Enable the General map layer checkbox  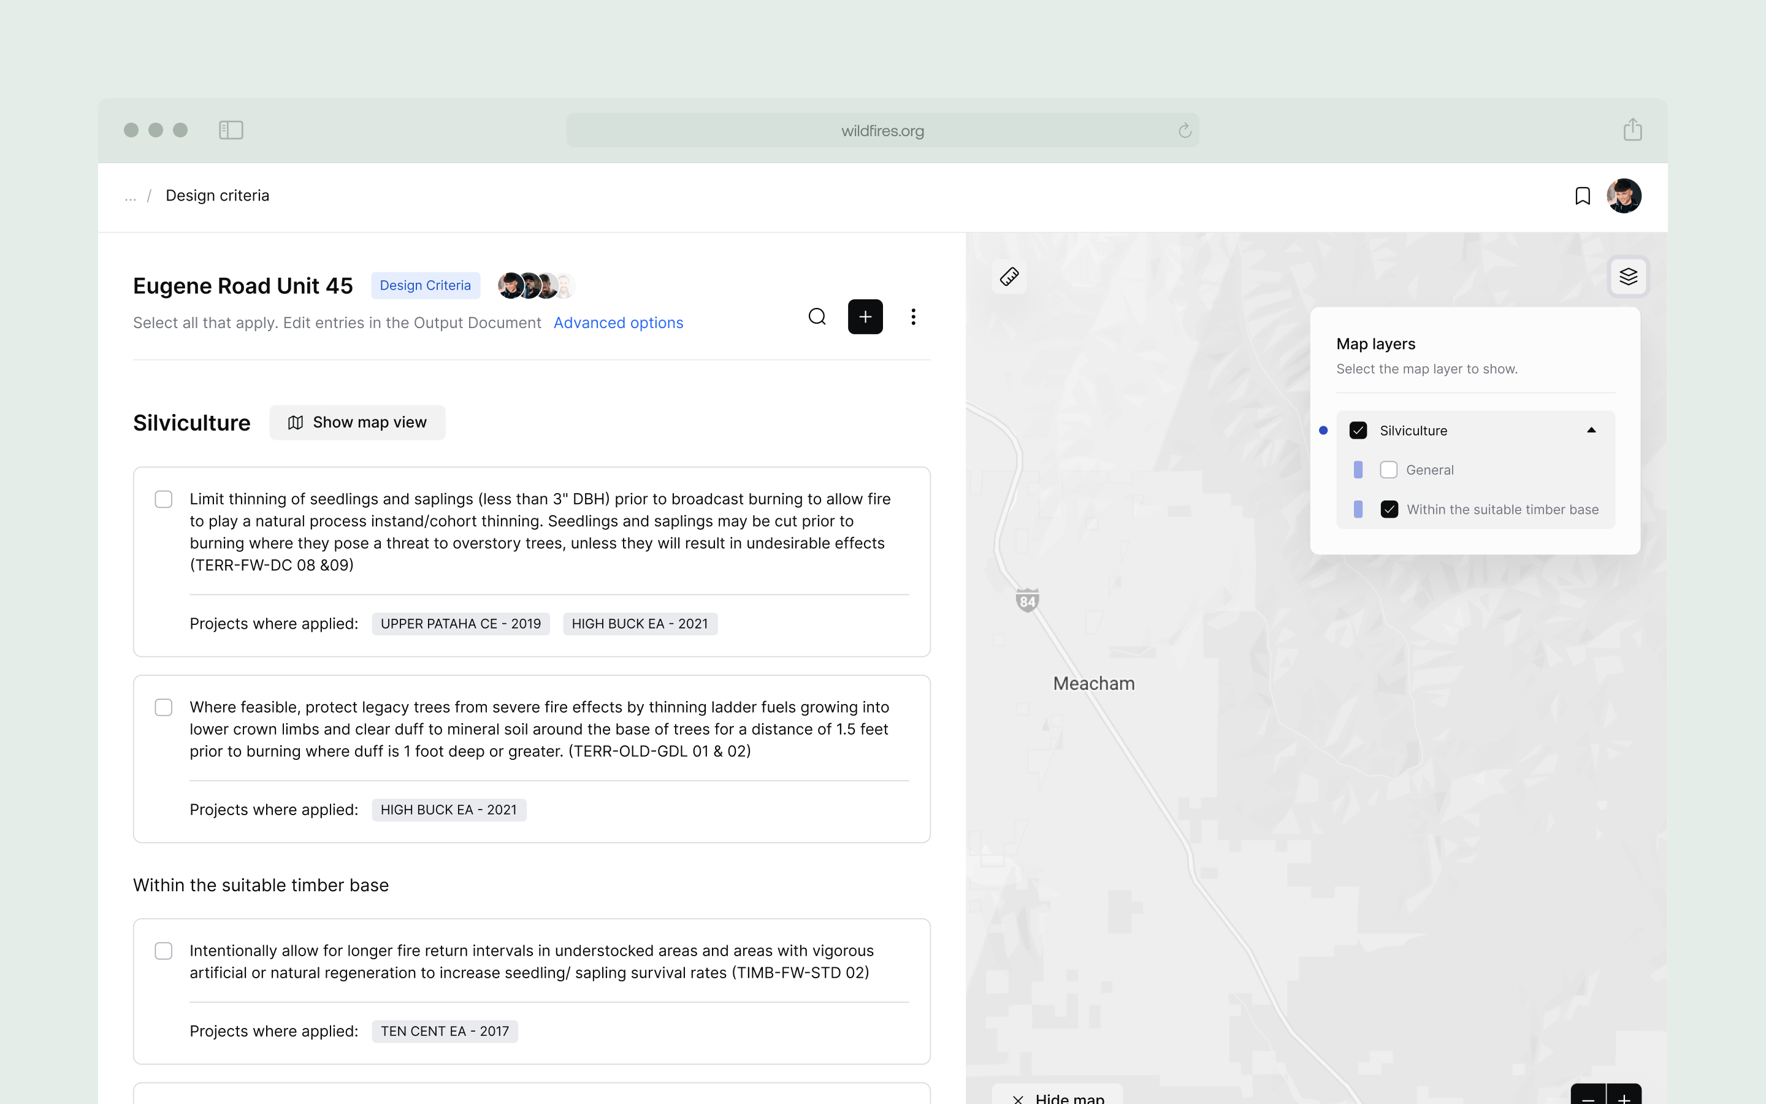(1388, 470)
